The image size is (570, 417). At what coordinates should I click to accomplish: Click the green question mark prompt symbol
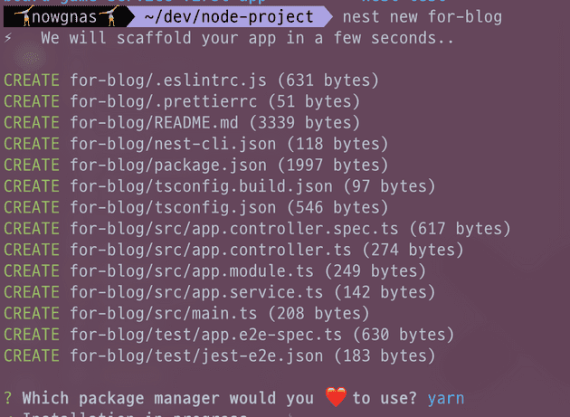[8, 398]
